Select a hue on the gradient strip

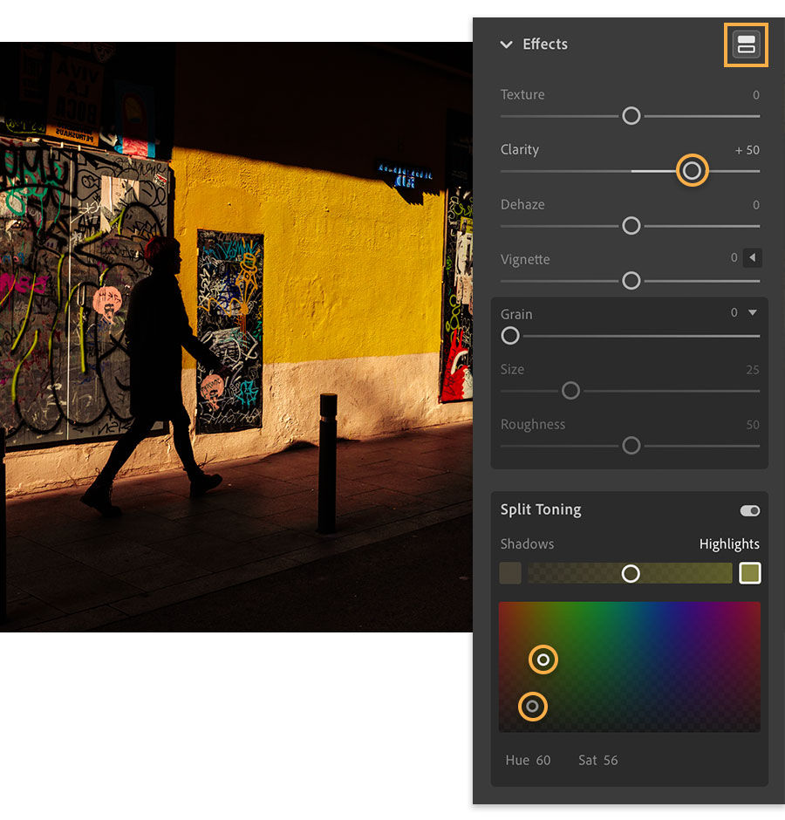click(x=631, y=573)
